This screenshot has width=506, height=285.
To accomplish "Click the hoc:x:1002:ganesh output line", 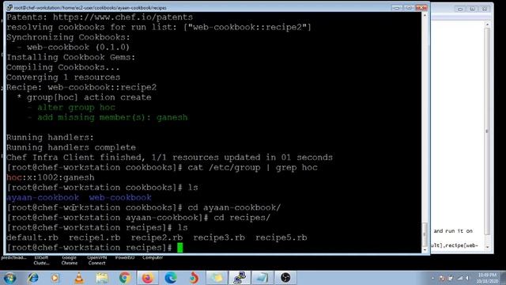I will [x=51, y=177].
